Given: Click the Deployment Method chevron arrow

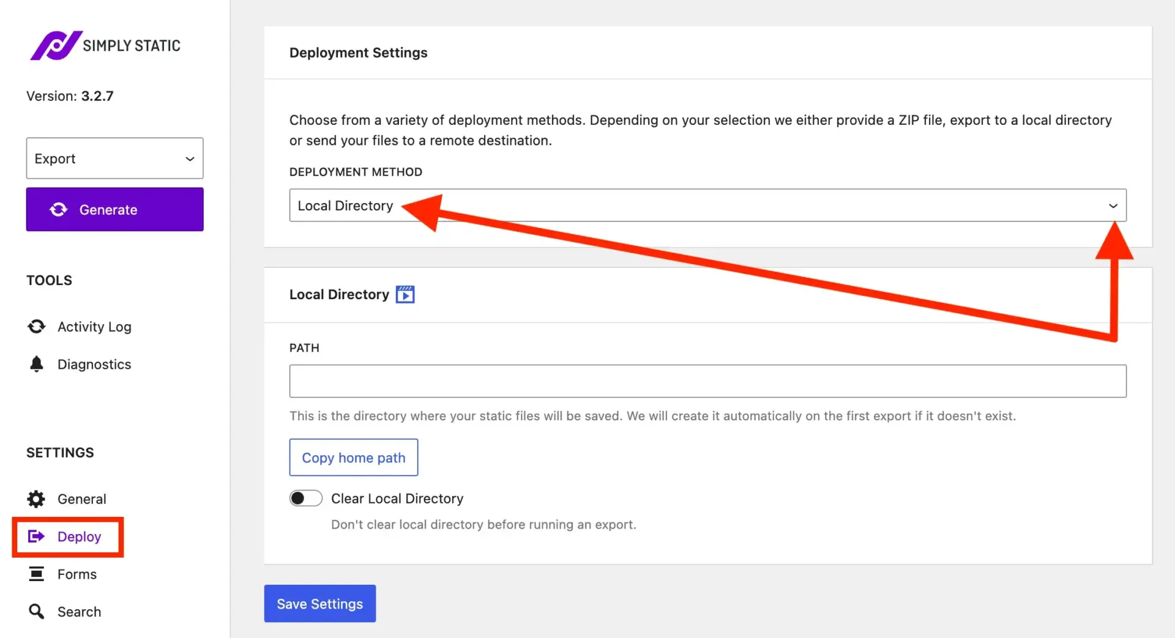Looking at the screenshot, I should (1113, 206).
